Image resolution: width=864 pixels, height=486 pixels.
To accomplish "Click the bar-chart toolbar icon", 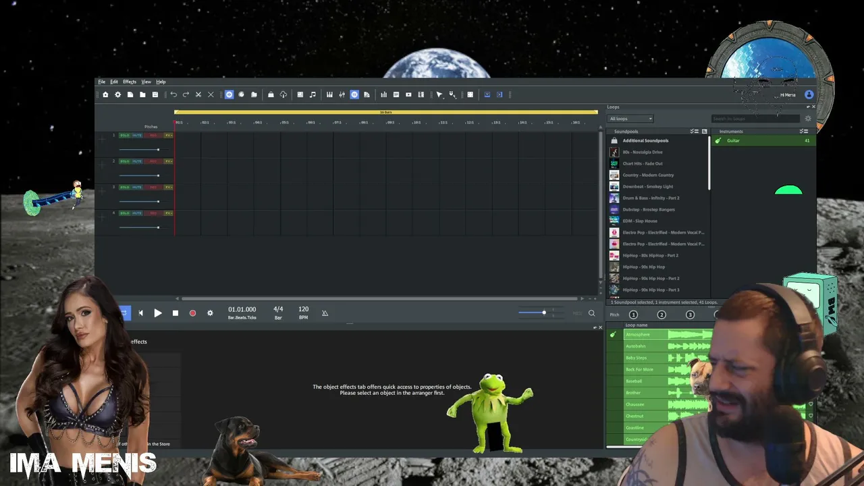I will click(384, 94).
